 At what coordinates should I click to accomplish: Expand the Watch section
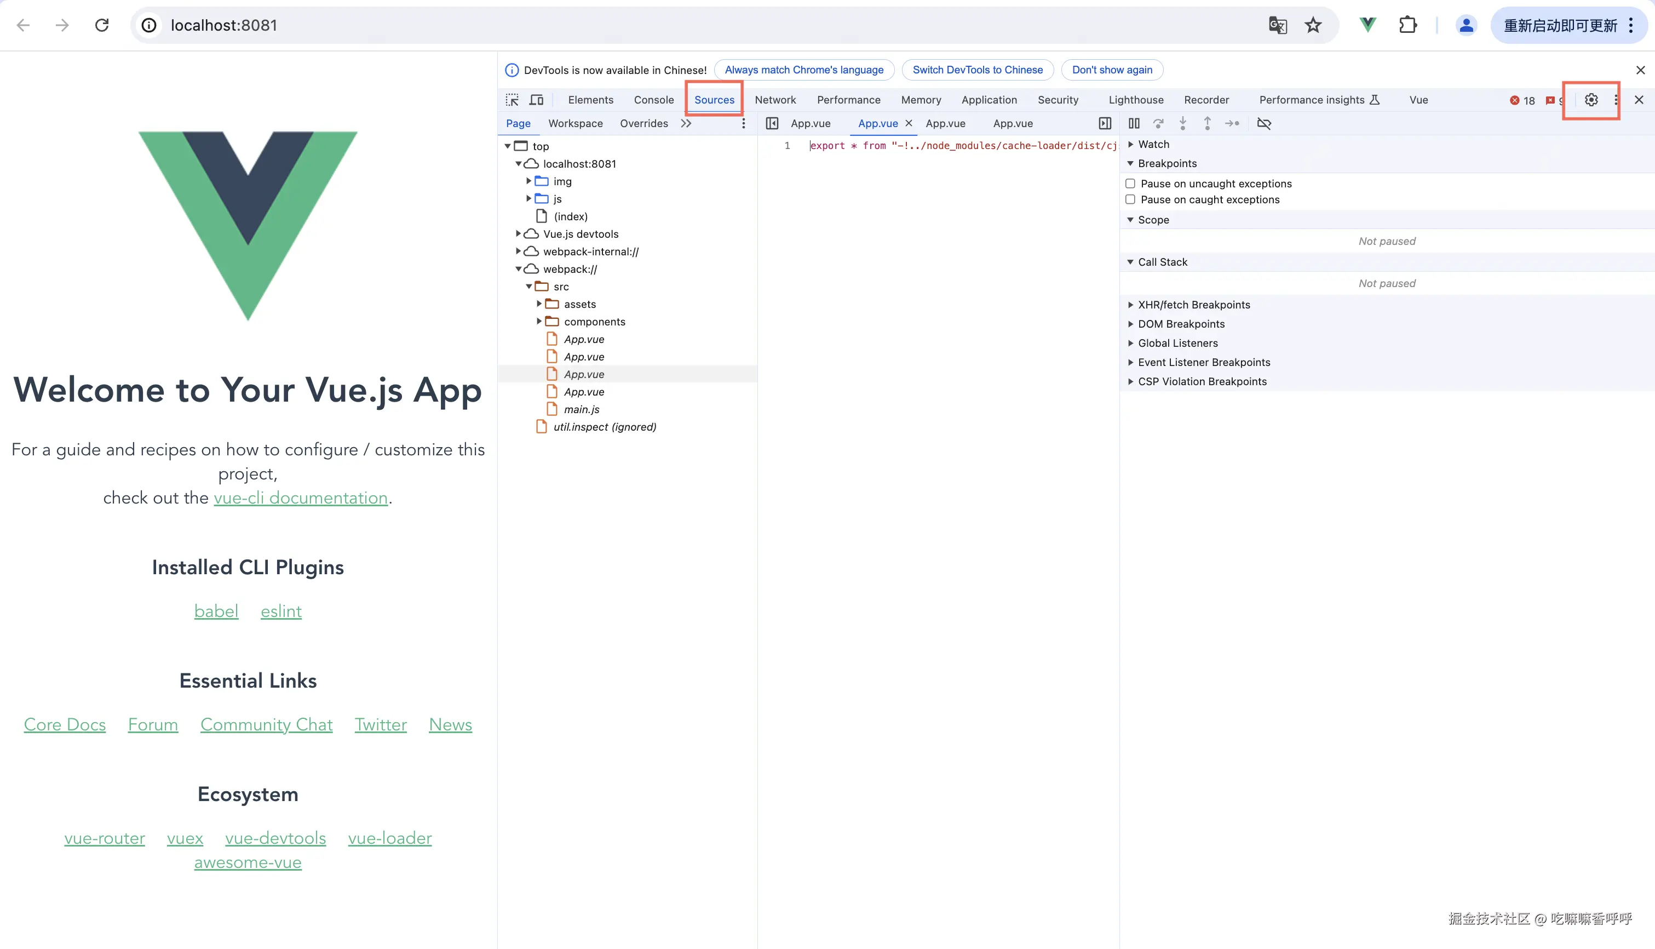[x=1153, y=144]
